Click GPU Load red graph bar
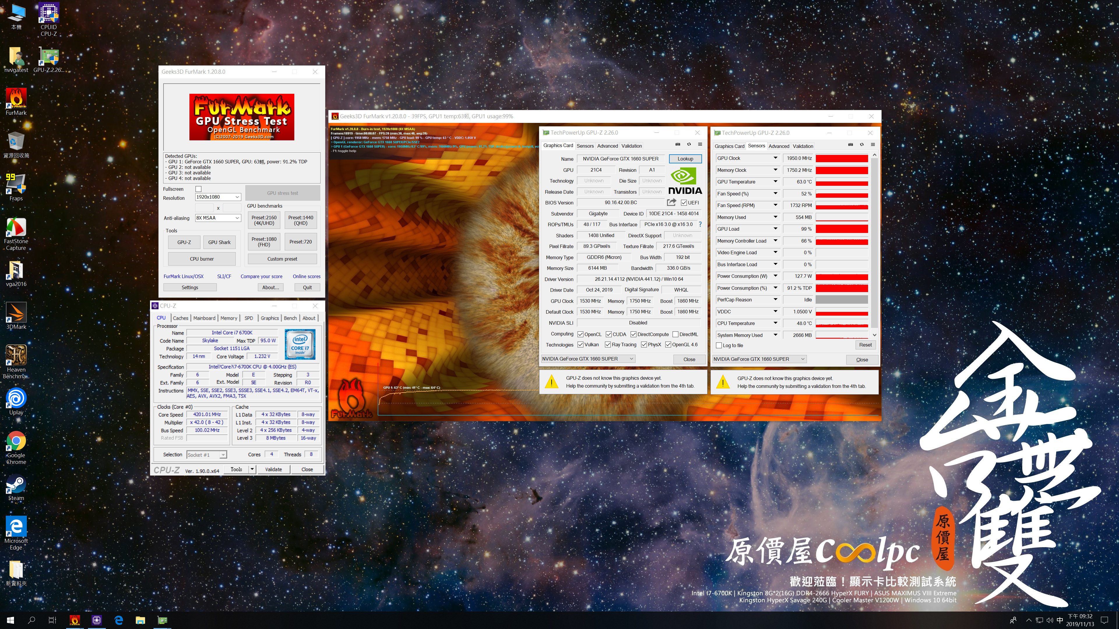 pos(841,229)
